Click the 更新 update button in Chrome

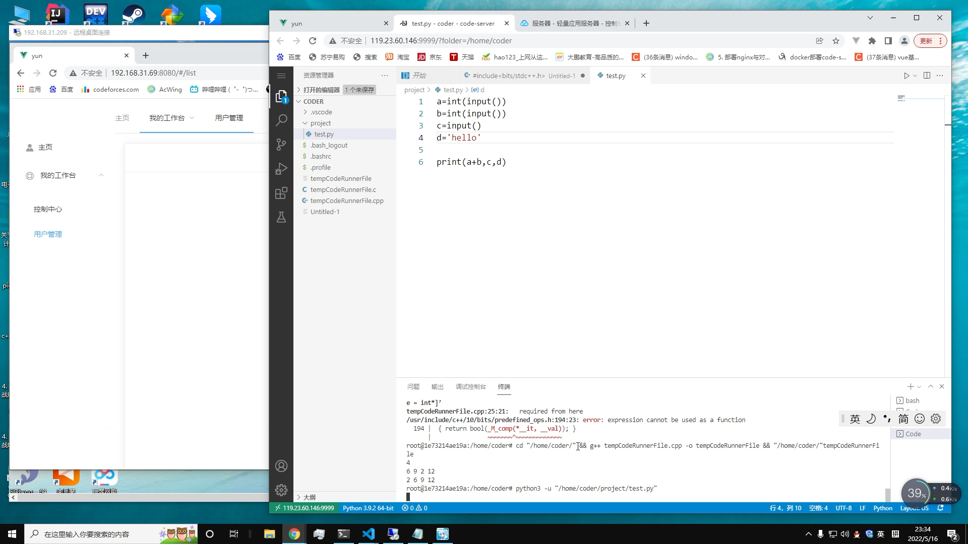click(926, 41)
